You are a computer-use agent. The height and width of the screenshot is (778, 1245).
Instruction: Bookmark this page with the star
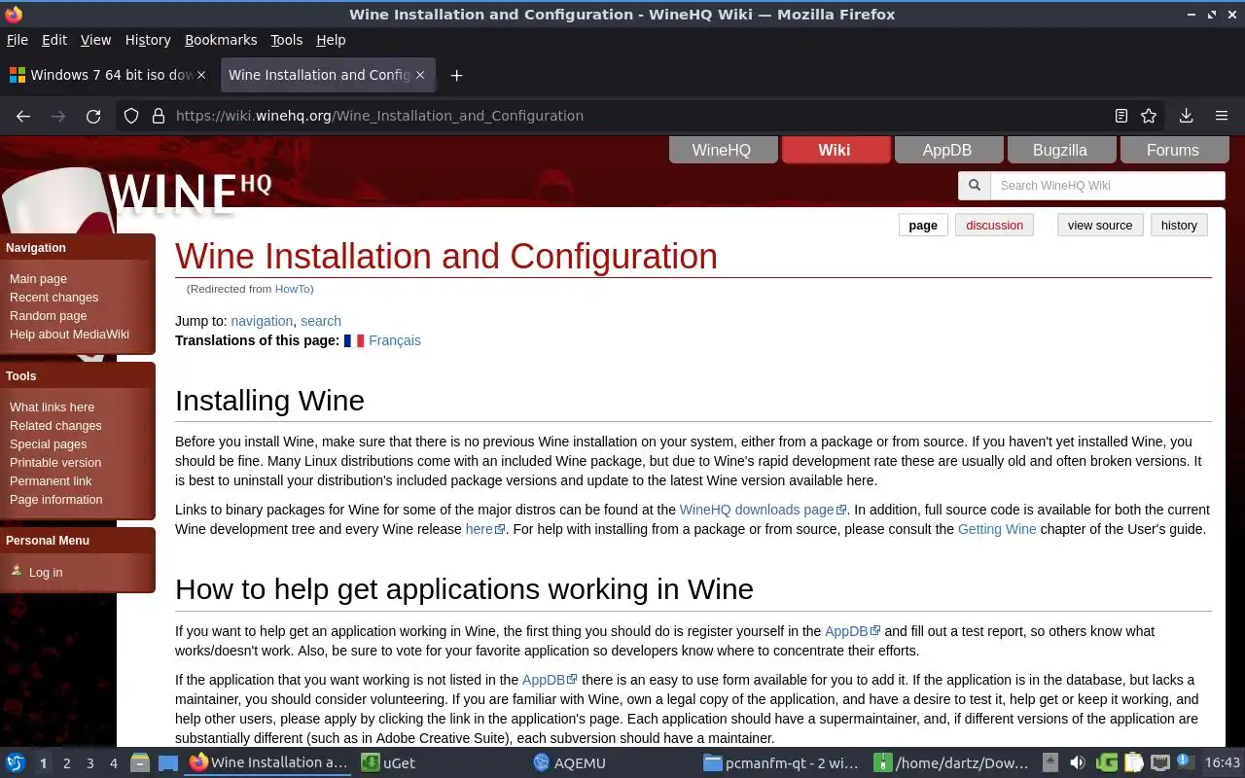(1149, 116)
